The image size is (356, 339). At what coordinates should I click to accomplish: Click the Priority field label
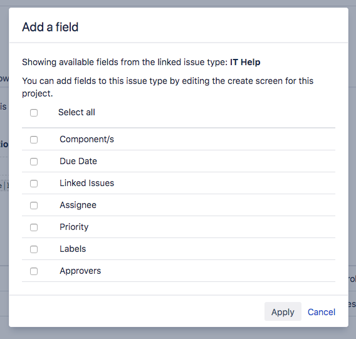click(74, 227)
